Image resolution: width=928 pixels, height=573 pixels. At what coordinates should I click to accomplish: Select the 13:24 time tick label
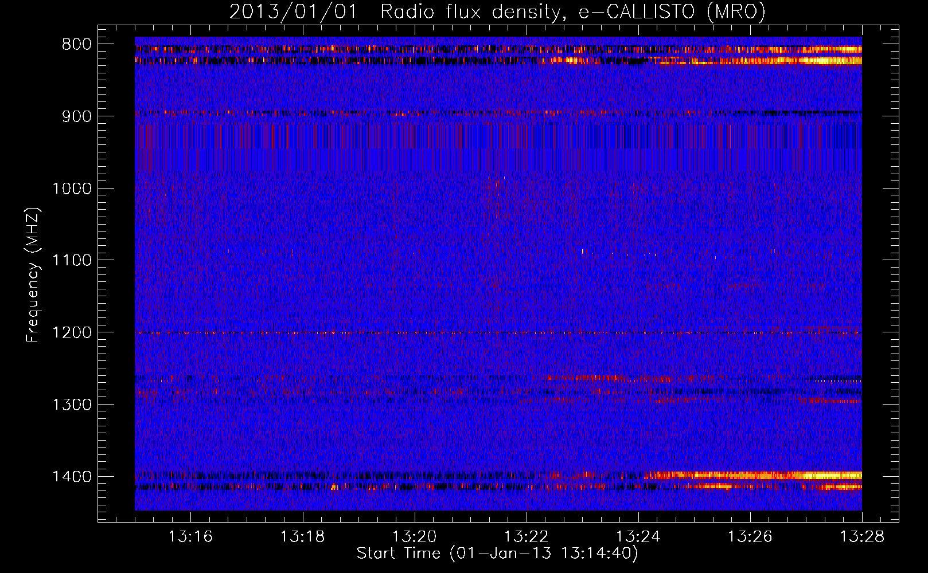coord(638,537)
